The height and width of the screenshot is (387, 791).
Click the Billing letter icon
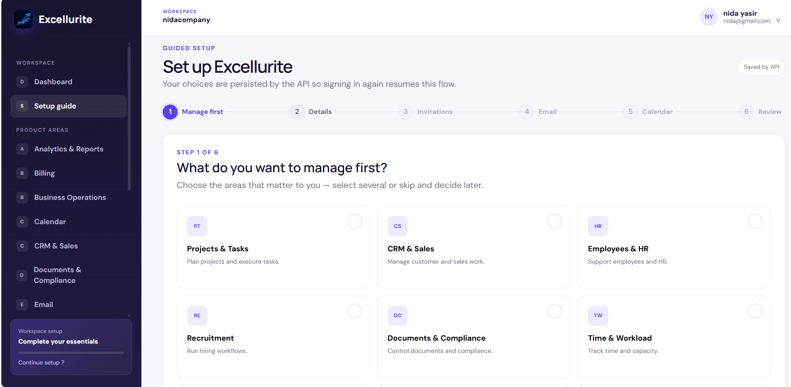tap(22, 173)
